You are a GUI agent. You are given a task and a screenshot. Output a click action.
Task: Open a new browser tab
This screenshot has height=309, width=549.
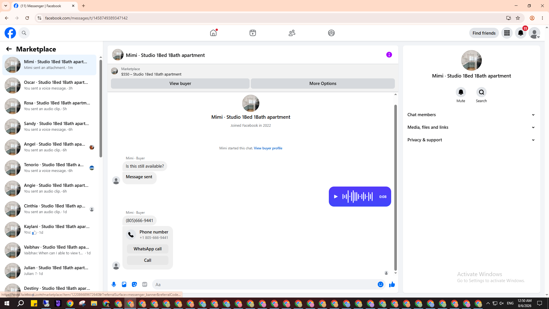[83, 6]
